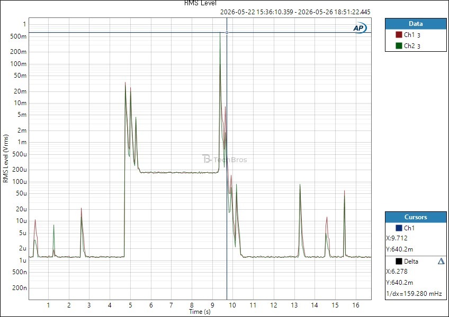This screenshot has height=317, width=449.
Task: Click the Delta Y:640.2m value
Action: 399,283
